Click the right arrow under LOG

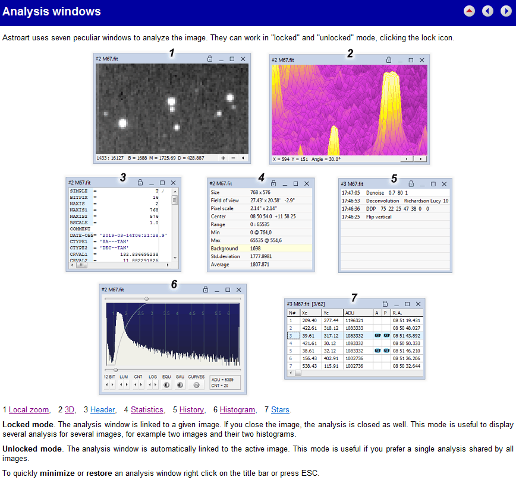[156, 384]
